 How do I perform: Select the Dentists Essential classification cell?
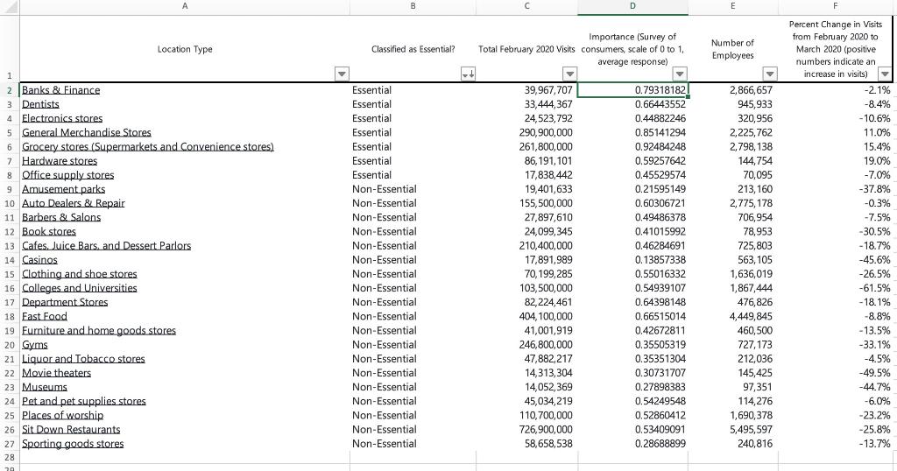click(413, 104)
